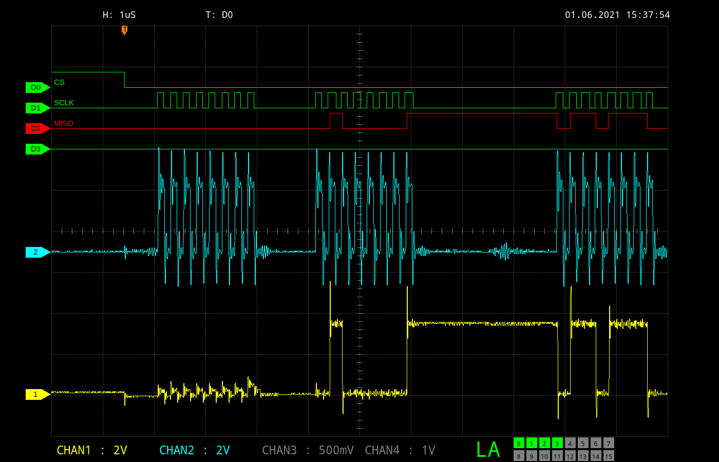
Task: Select the yellow channel 1 ground marker
Action: tap(36, 394)
